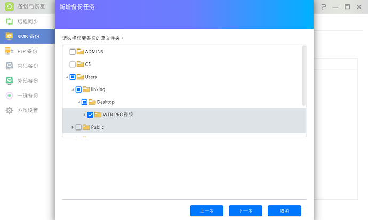Click the 内部备份 internal backup icon
Image resolution: width=368 pixels, height=220 pixels.
click(9, 66)
